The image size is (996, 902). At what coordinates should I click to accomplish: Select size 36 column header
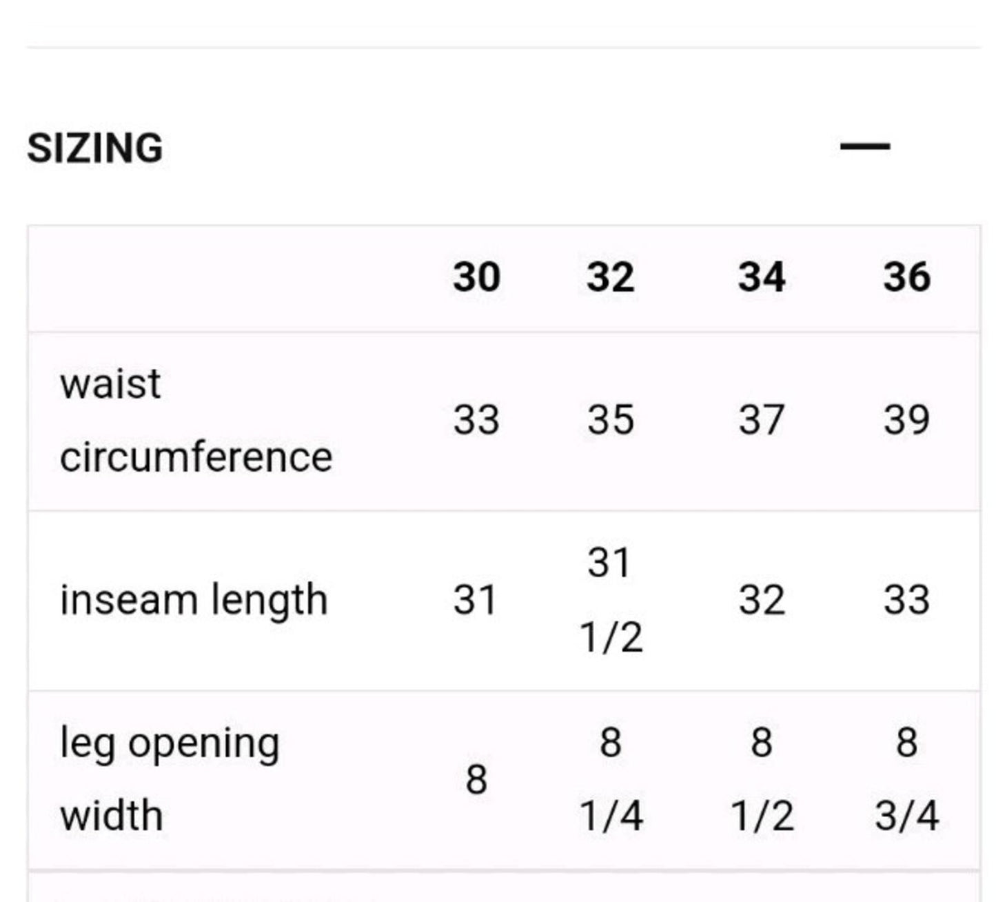point(907,277)
